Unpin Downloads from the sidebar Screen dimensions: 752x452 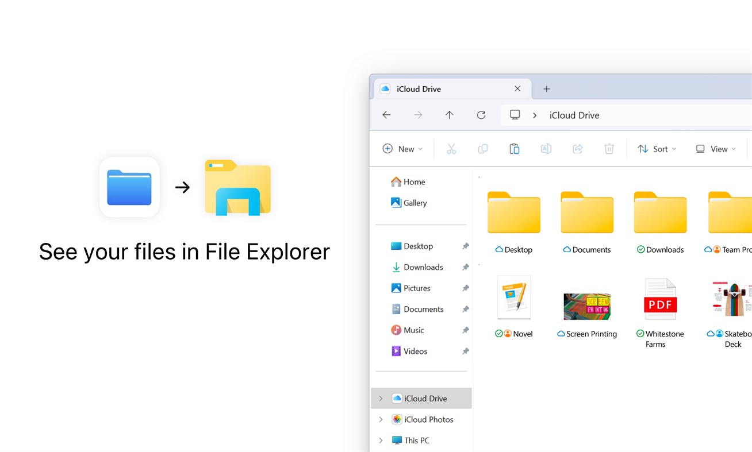(465, 267)
